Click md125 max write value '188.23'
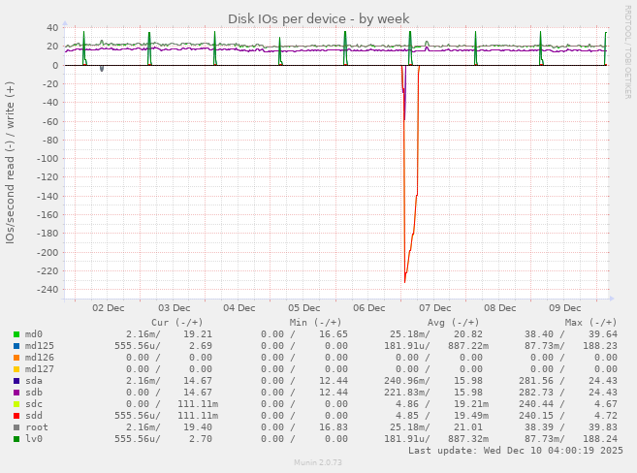This screenshot has width=637, height=473. (x=600, y=346)
